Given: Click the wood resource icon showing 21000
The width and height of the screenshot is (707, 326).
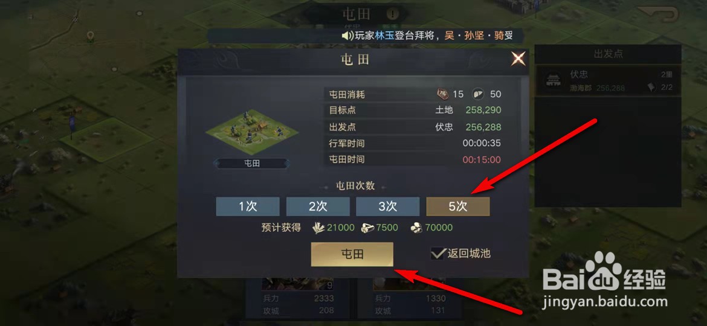Looking at the screenshot, I should point(319,228).
